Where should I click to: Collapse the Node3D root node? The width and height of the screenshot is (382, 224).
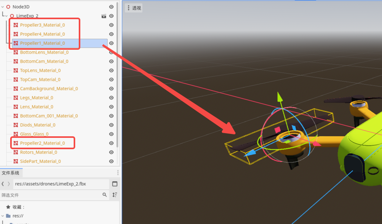tap(3, 7)
